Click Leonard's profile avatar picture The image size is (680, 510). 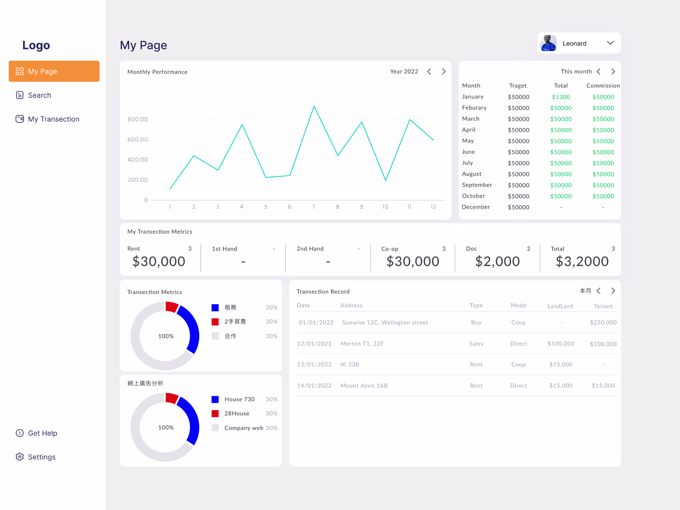(549, 43)
